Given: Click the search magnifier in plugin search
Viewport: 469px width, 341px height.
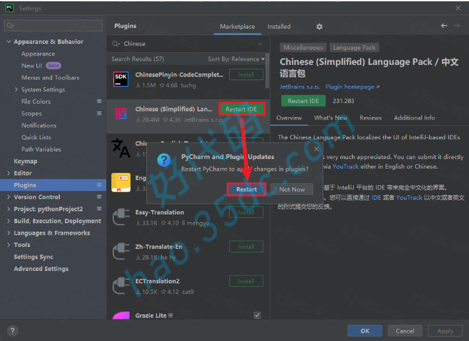Looking at the screenshot, I should click(116, 44).
